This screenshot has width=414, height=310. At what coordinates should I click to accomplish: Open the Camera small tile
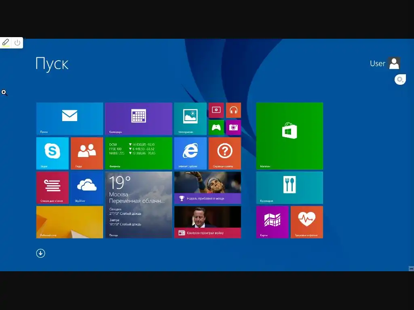[233, 128]
